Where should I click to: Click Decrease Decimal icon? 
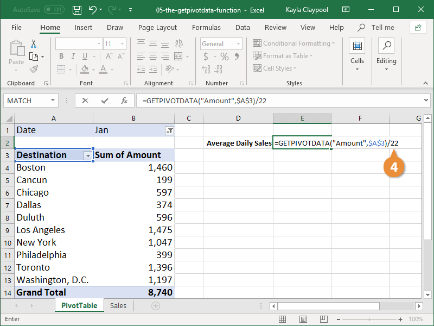point(218,70)
